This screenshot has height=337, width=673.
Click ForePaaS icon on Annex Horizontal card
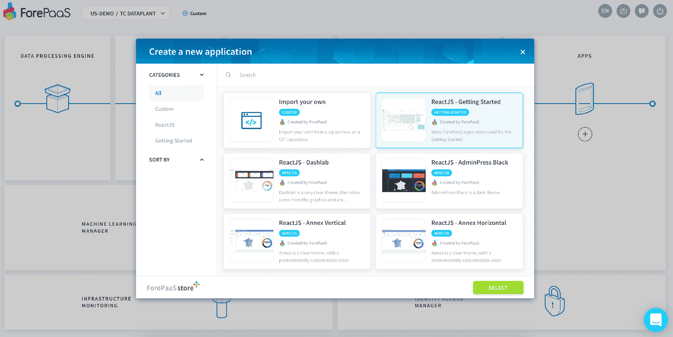[x=435, y=243]
